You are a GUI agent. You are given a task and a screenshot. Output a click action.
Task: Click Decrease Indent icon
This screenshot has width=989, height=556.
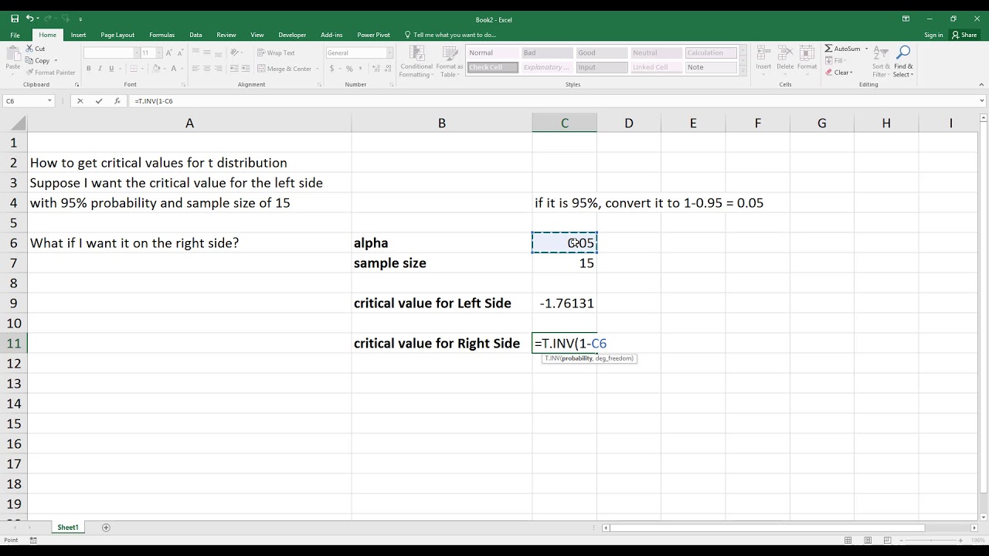(236, 69)
